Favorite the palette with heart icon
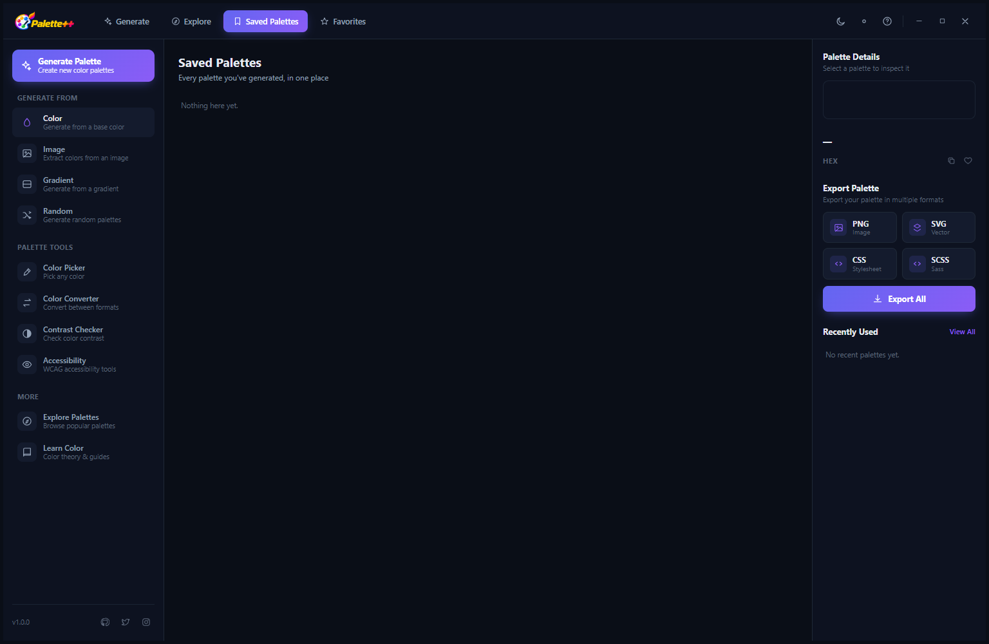The width and height of the screenshot is (989, 644). 968,161
